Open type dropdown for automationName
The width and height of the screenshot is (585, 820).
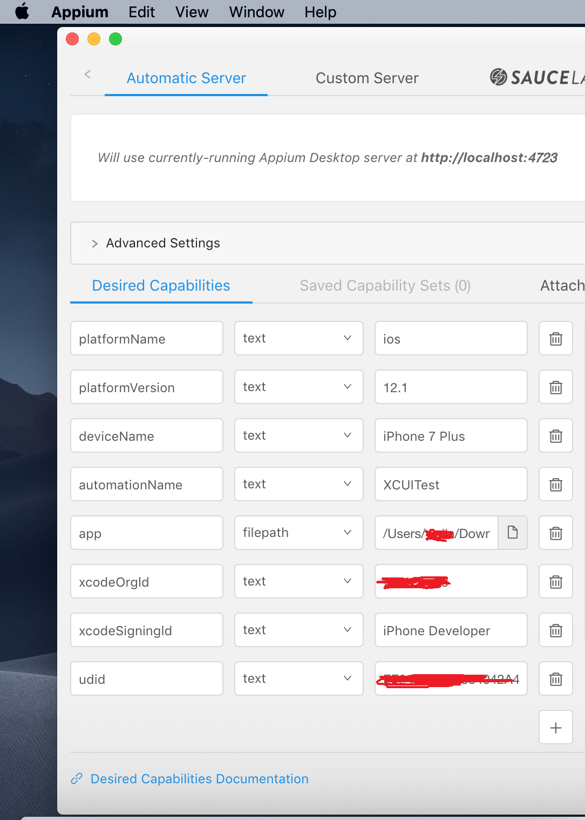[x=298, y=484]
